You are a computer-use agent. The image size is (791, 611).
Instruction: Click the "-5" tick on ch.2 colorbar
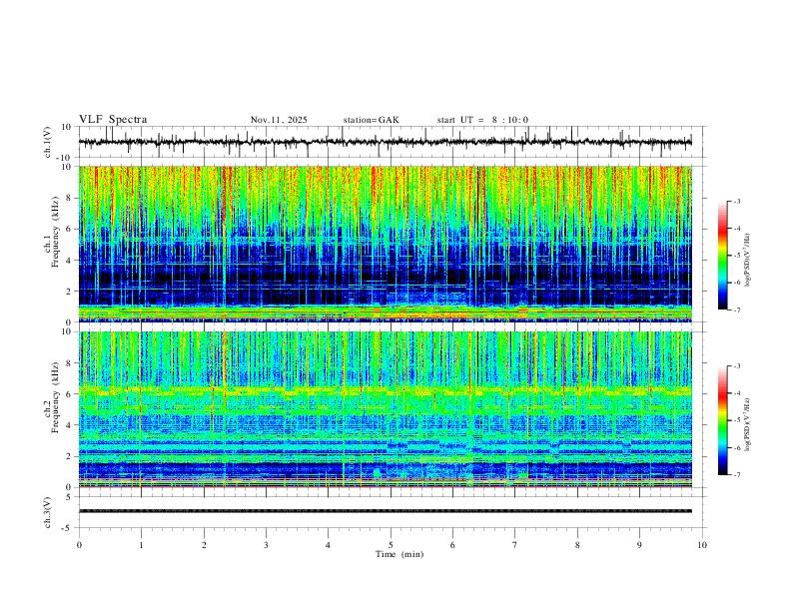point(737,420)
